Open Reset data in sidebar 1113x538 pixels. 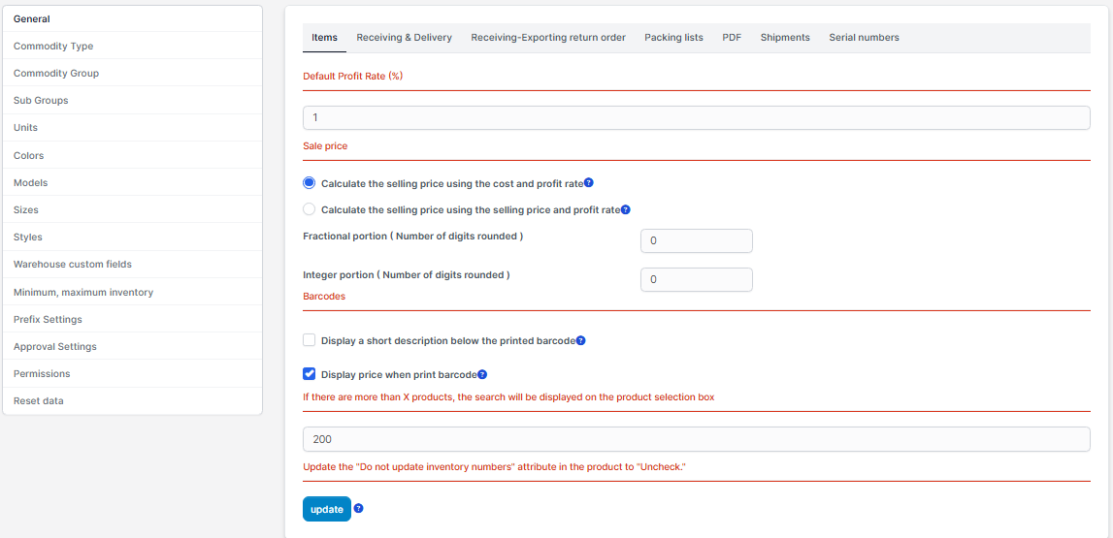pyautogui.click(x=39, y=400)
